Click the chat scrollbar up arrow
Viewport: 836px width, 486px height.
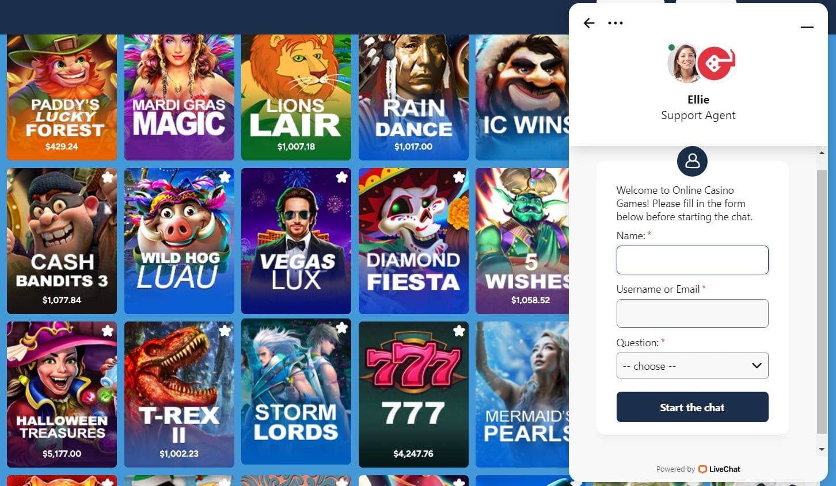[x=822, y=153]
